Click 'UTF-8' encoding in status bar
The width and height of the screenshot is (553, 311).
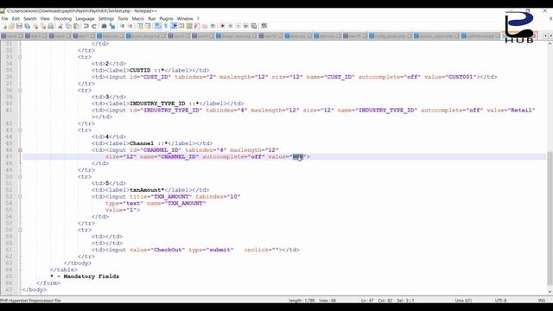click(501, 301)
